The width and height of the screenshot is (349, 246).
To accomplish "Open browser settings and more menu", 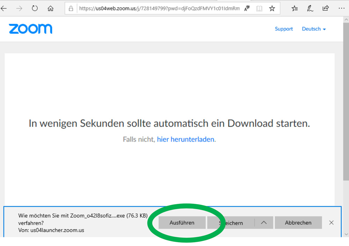I will (x=341, y=8).
